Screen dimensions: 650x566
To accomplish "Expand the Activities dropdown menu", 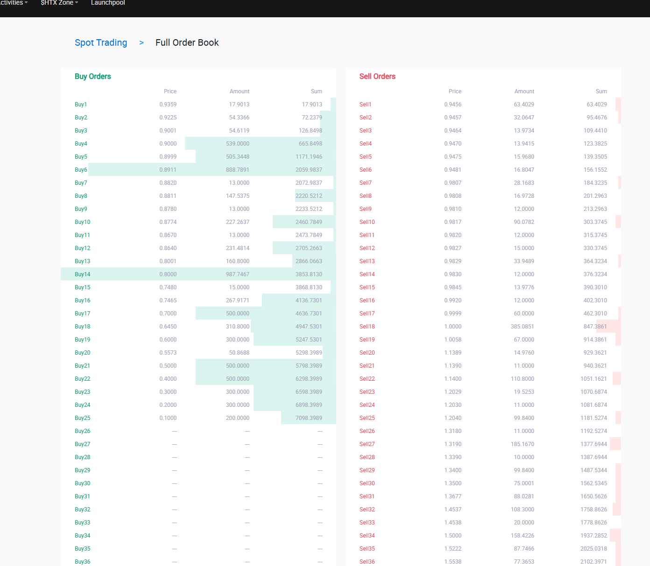I will click(x=14, y=3).
